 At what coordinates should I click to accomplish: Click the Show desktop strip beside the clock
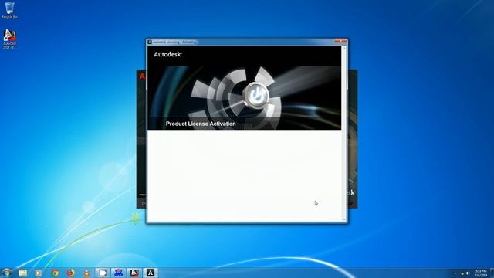tap(492, 273)
